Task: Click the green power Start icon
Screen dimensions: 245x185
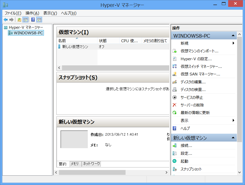Action: 175,161
